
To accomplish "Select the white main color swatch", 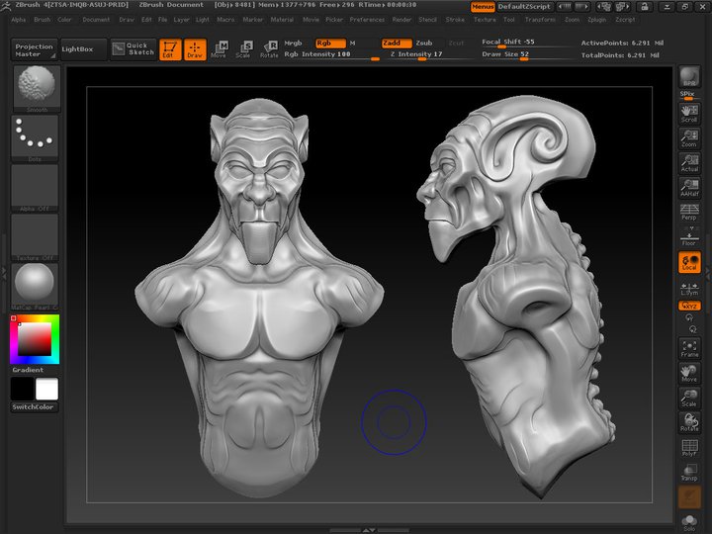I will coord(46,390).
